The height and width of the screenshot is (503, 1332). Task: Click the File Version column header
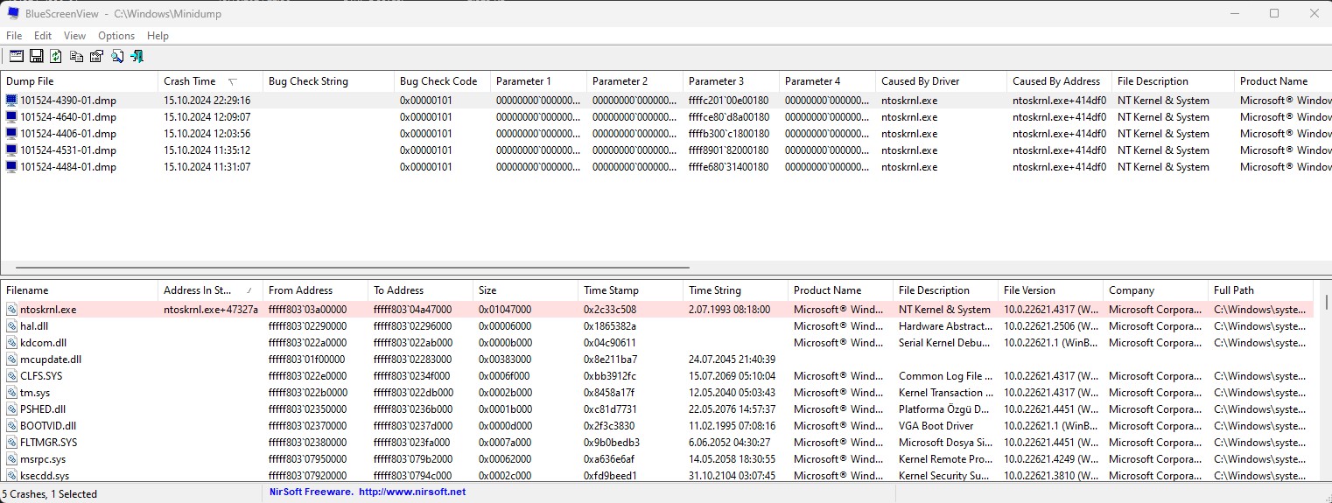[x=1050, y=290]
